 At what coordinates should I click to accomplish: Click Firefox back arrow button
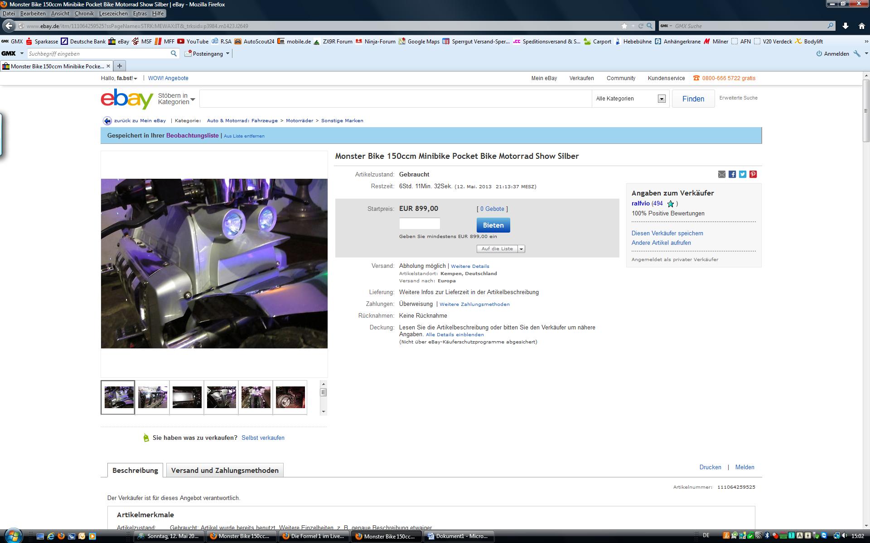(x=9, y=26)
